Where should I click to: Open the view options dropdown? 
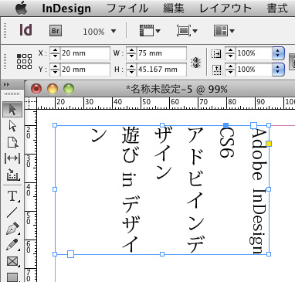[x=150, y=31]
